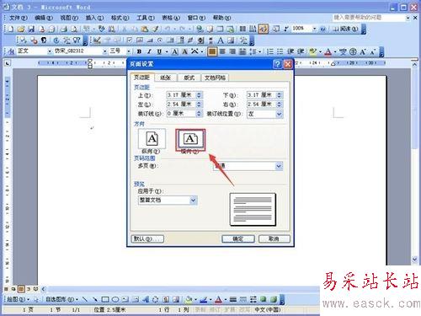
Task: Click the Save floppy disk icon
Action: 31,29
